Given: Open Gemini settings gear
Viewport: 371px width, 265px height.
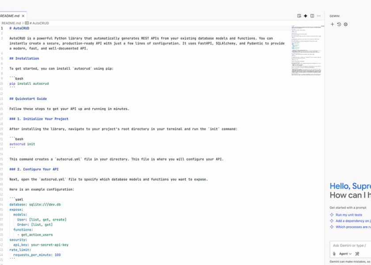Looking at the screenshot, I should pos(345,24).
